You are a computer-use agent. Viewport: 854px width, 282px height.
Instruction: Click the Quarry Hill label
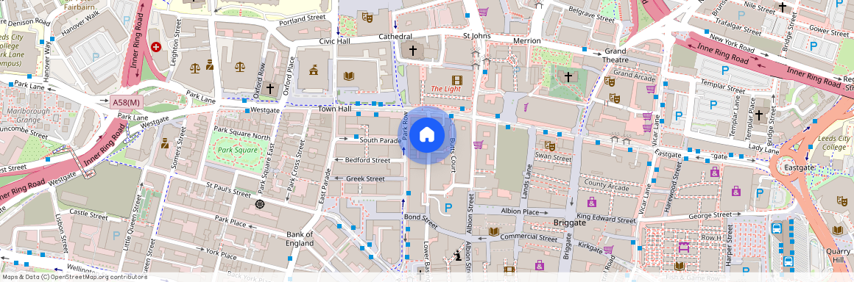pos(839,256)
